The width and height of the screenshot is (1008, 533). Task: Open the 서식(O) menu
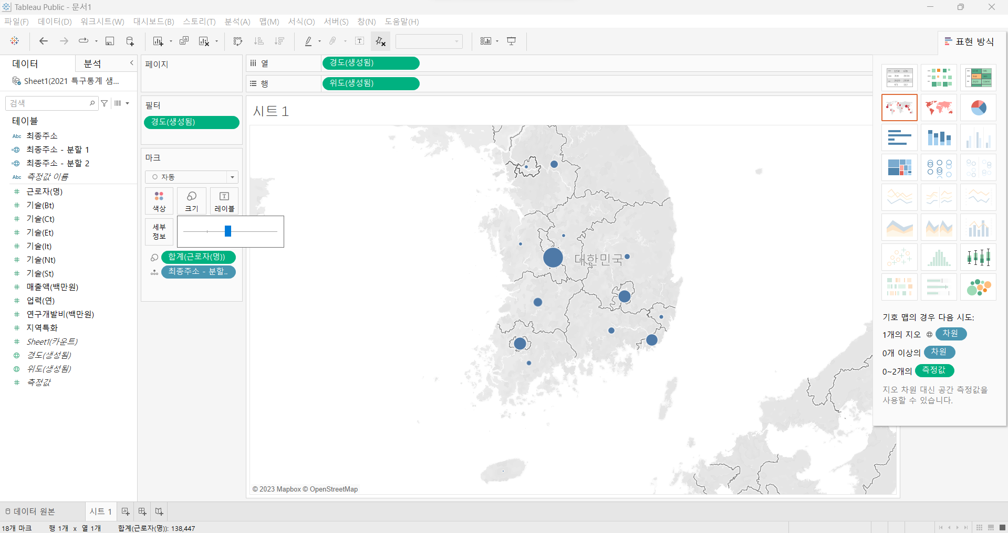click(302, 22)
